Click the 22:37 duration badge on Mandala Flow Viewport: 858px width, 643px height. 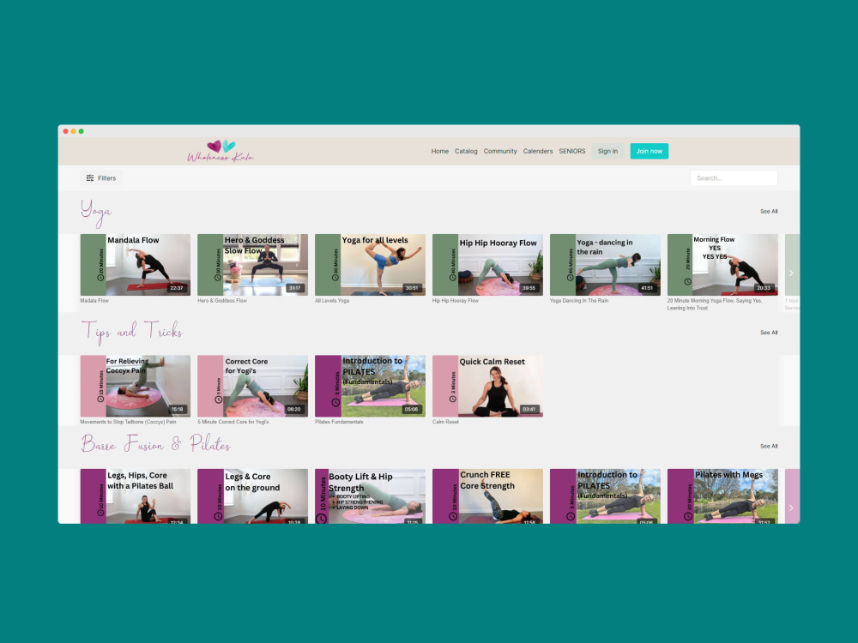(x=177, y=288)
